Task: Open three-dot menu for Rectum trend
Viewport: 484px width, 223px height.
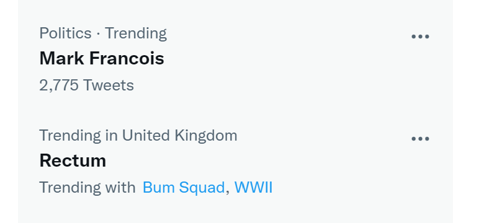Action: point(420,139)
